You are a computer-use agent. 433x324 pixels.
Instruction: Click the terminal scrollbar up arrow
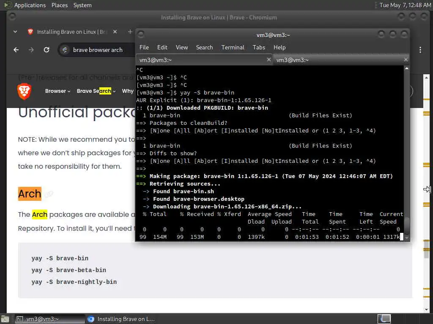[406, 68]
